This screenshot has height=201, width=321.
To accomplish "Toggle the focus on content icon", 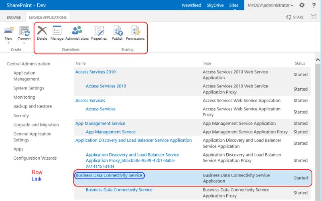I will 313,17.
